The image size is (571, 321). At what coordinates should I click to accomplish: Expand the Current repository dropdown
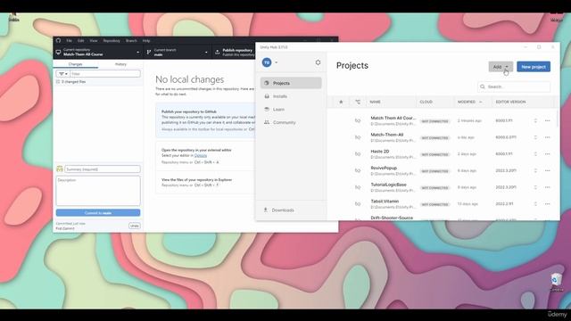98,52
